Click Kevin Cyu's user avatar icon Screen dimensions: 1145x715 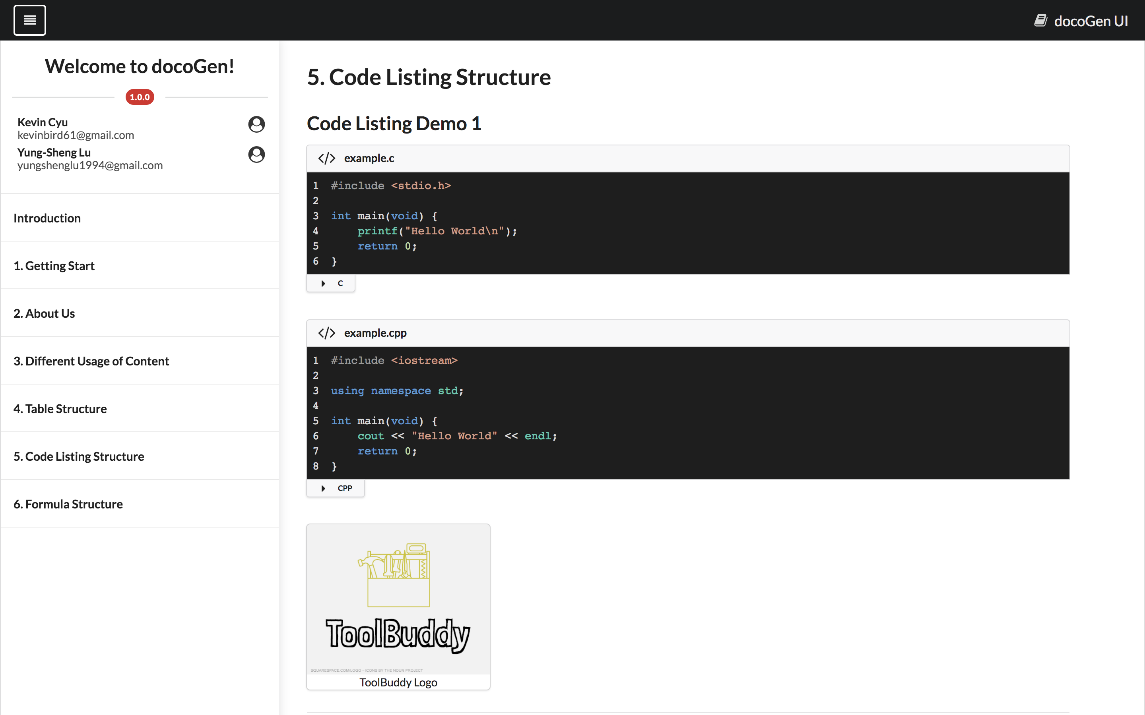(x=256, y=124)
